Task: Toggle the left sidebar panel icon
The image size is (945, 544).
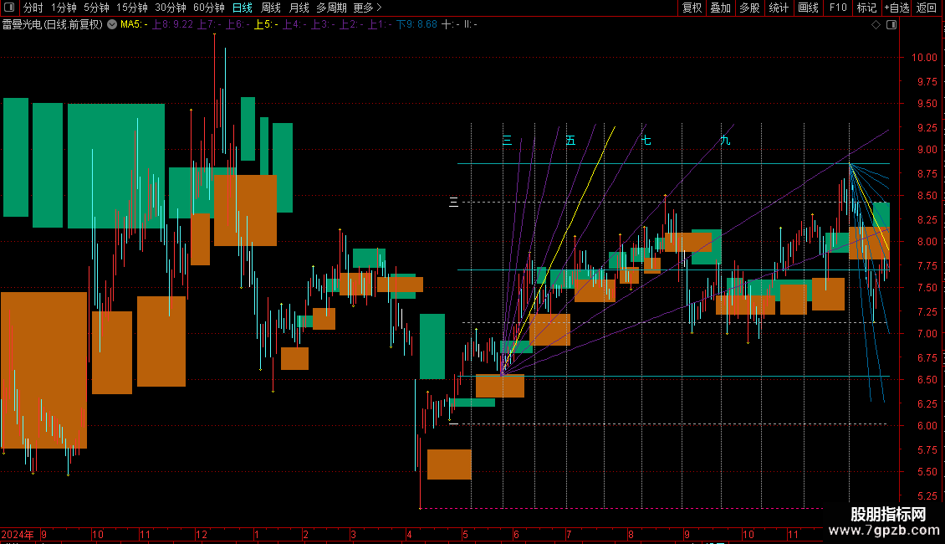Action: (9, 8)
